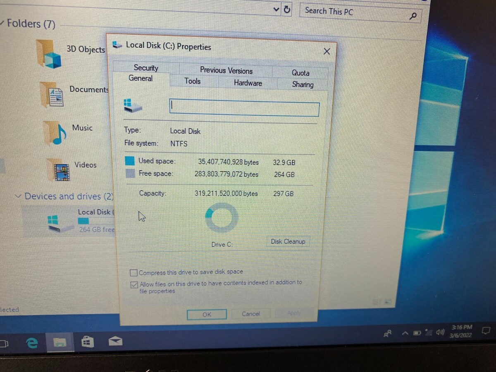496x372 pixels.
Task: Launch Microsoft Edge from the taskbar
Action: (32, 342)
